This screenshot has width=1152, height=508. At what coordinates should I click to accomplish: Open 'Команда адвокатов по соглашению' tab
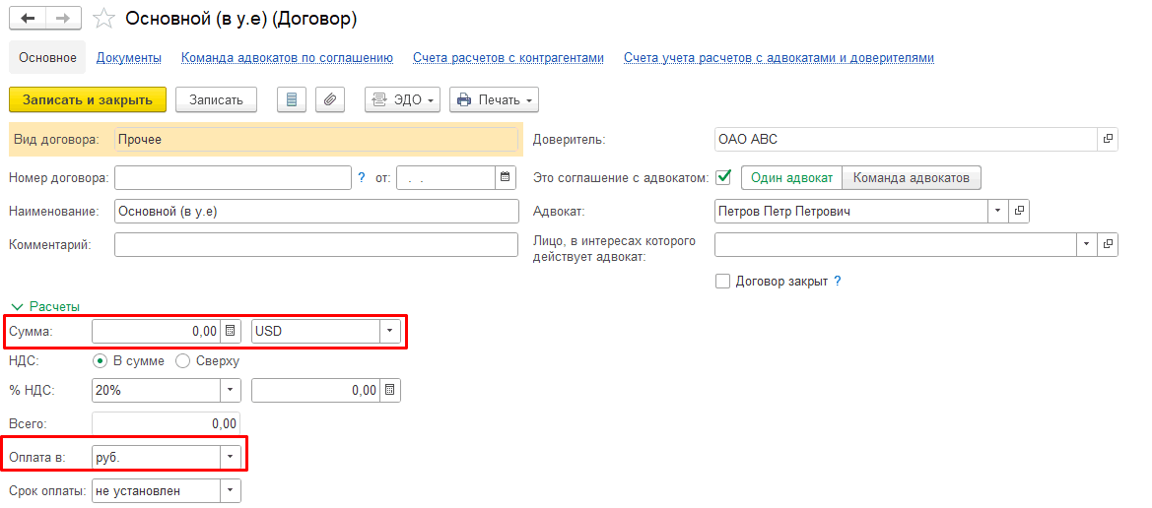pyautogui.click(x=287, y=58)
